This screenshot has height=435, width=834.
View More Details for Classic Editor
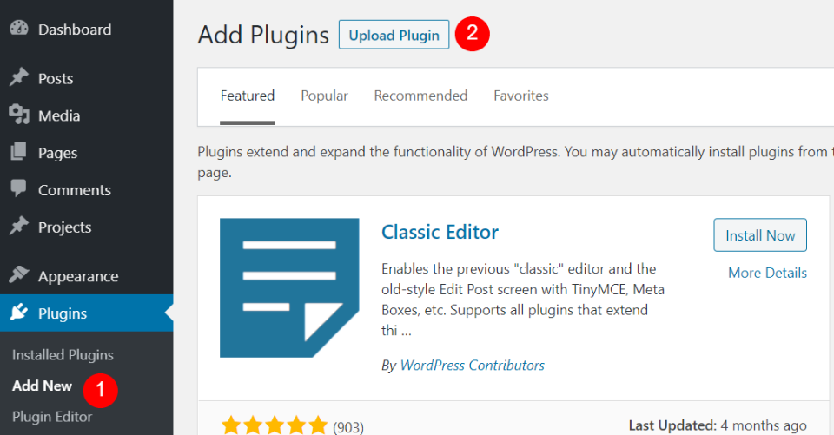coord(767,273)
